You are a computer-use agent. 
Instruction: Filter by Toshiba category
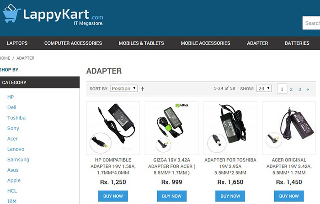tap(16, 118)
